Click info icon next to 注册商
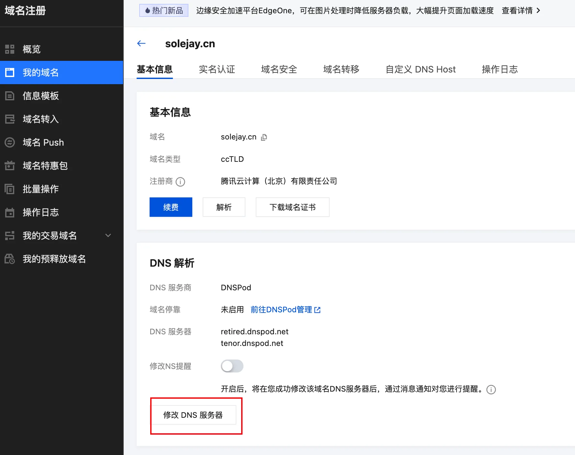 point(180,182)
